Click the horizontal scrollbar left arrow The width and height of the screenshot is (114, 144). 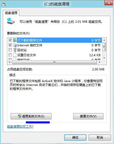10,62
